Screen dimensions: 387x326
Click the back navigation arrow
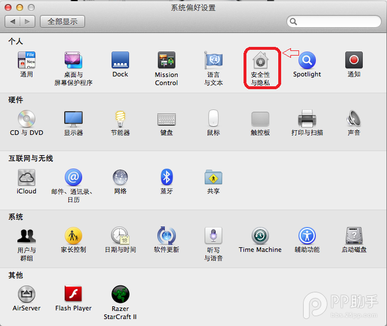(x=13, y=21)
